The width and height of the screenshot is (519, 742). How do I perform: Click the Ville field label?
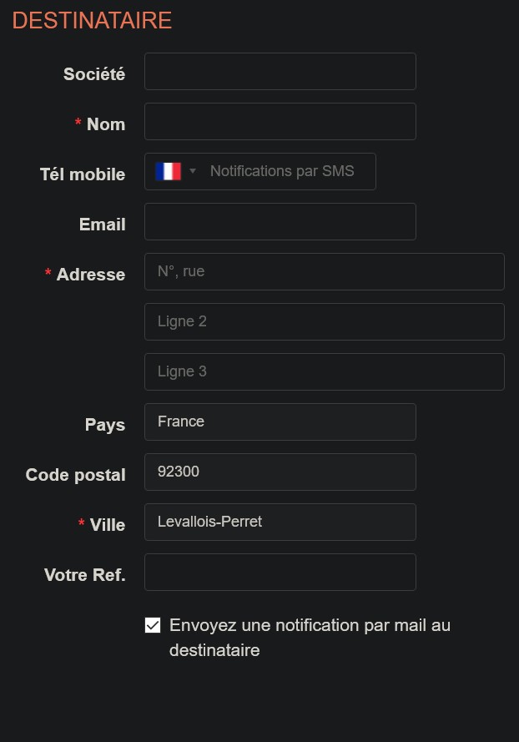point(107,525)
